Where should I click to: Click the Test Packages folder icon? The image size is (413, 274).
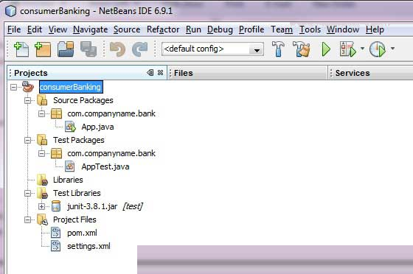point(42,140)
